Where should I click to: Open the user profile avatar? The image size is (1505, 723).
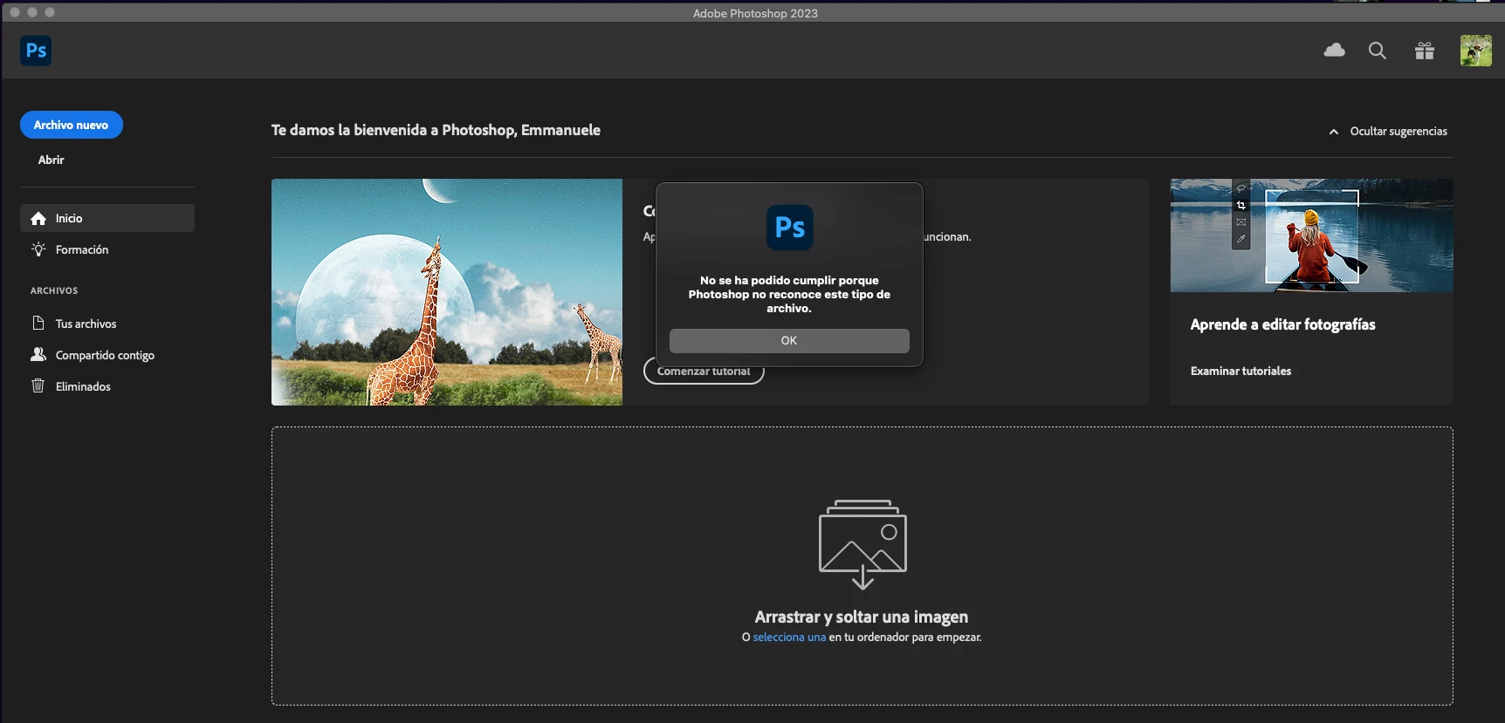coord(1476,51)
